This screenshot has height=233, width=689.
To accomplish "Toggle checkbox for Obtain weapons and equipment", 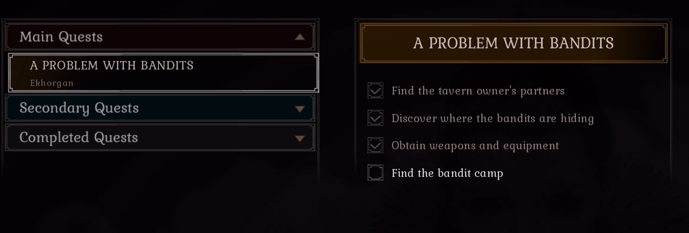I will pyautogui.click(x=375, y=145).
